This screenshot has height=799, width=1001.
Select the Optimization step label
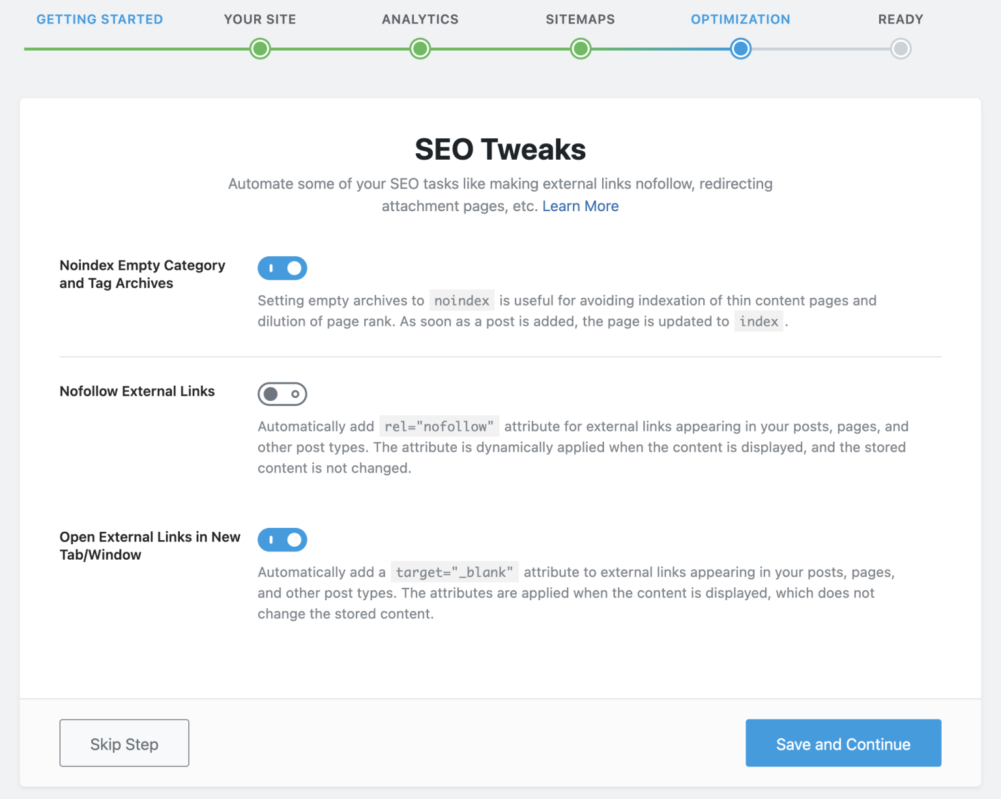[x=740, y=20]
